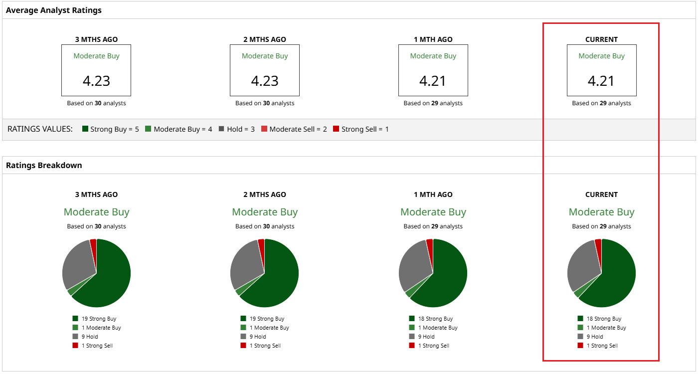Click dark green Strong Buy swatch under 3 MTHS AGO pie
Image resolution: width=699 pixels, height=374 pixels.
[75, 319]
